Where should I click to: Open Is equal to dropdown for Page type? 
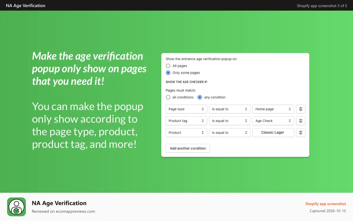click(x=230, y=109)
